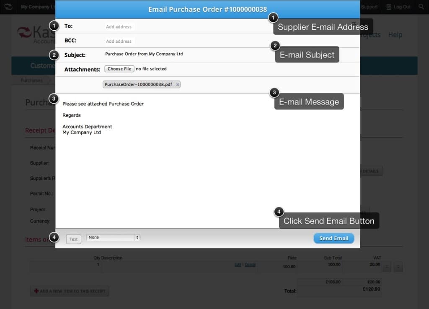Click the To address field
Screen dimensions: 429x309
click(184, 26)
